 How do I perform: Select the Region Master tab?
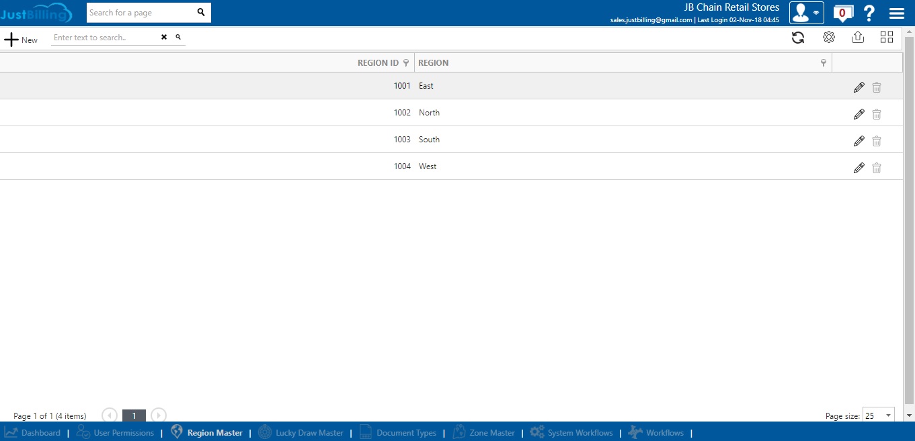206,433
